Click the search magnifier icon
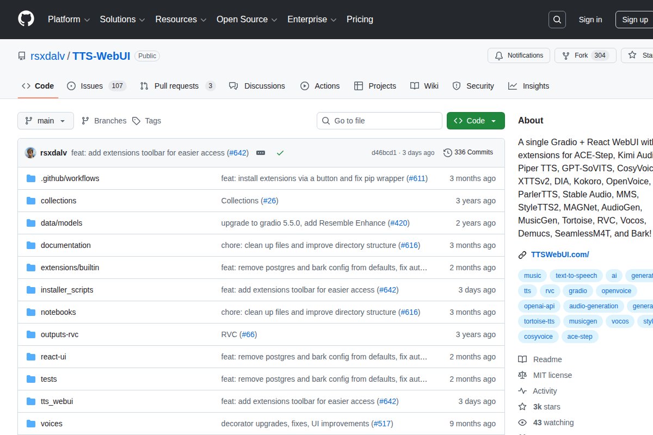Screen dimensions: 653x435 coord(557,20)
